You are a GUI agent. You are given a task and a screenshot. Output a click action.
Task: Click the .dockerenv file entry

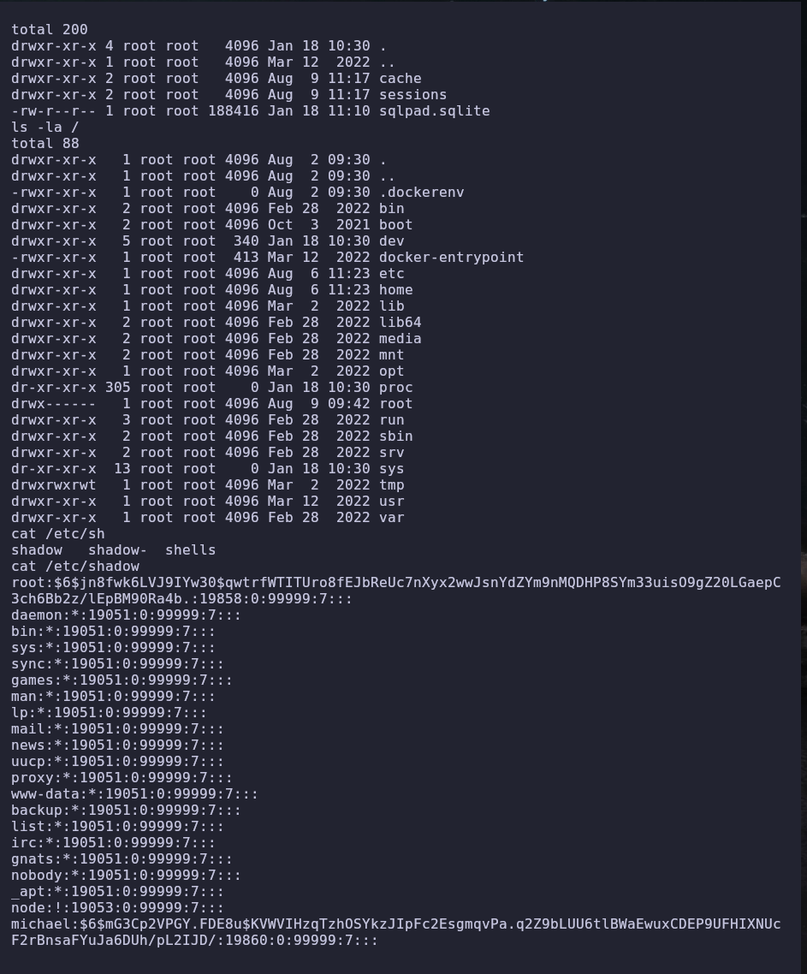[x=422, y=193]
